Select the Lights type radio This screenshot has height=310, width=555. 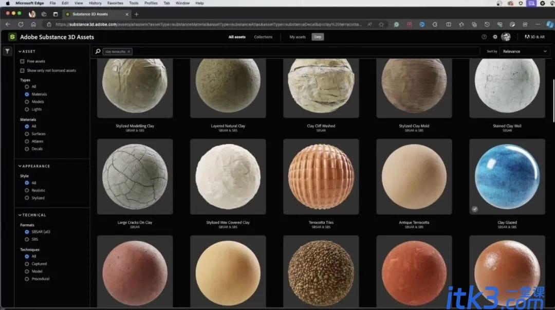pos(27,109)
